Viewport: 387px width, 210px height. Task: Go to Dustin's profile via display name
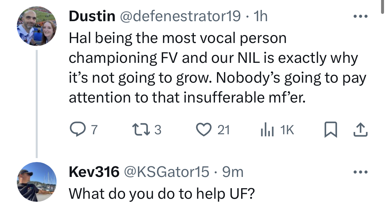coord(92,16)
